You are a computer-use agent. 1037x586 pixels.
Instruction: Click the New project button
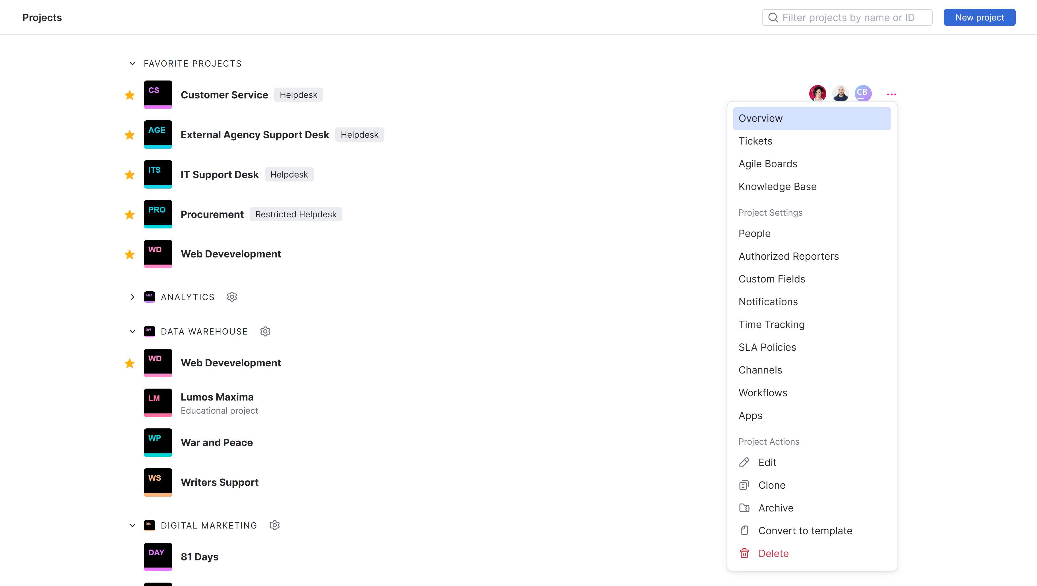(980, 17)
